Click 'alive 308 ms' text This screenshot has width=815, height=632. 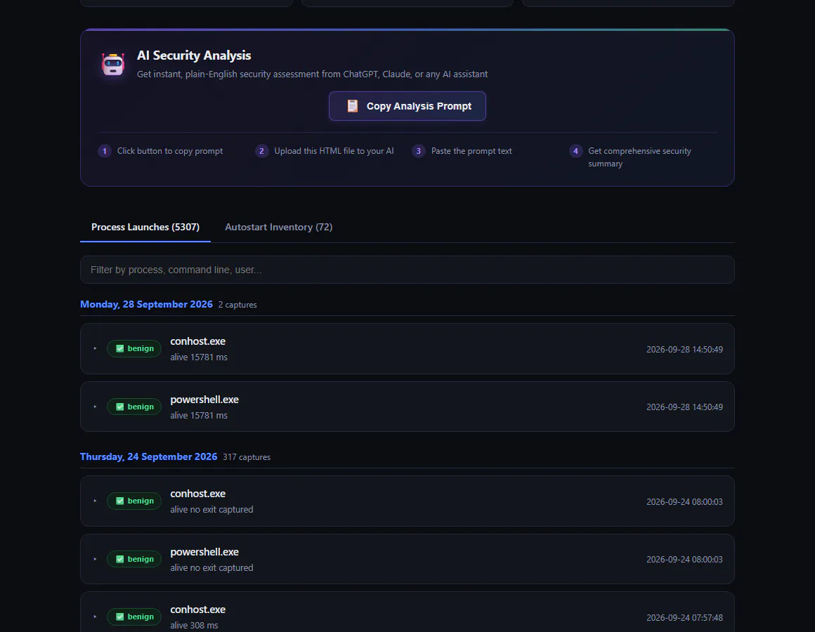(x=195, y=625)
